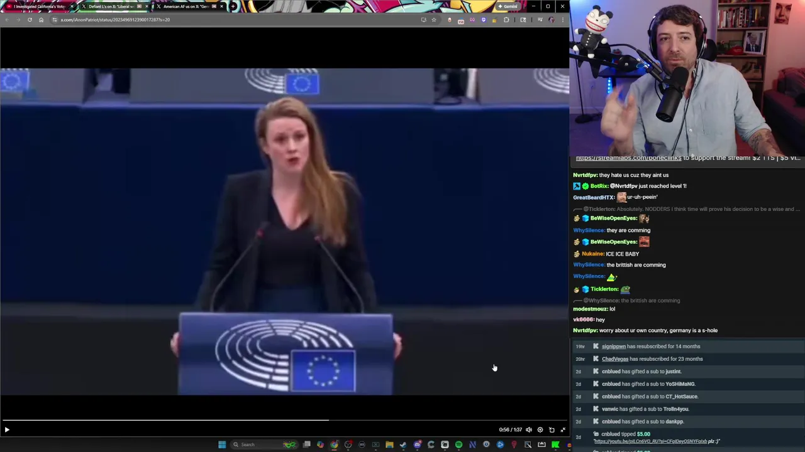
Task: Open Google Chrome from the taskbar
Action: point(334,444)
